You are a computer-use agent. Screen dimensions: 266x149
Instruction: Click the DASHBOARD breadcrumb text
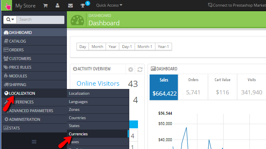coord(100,16)
